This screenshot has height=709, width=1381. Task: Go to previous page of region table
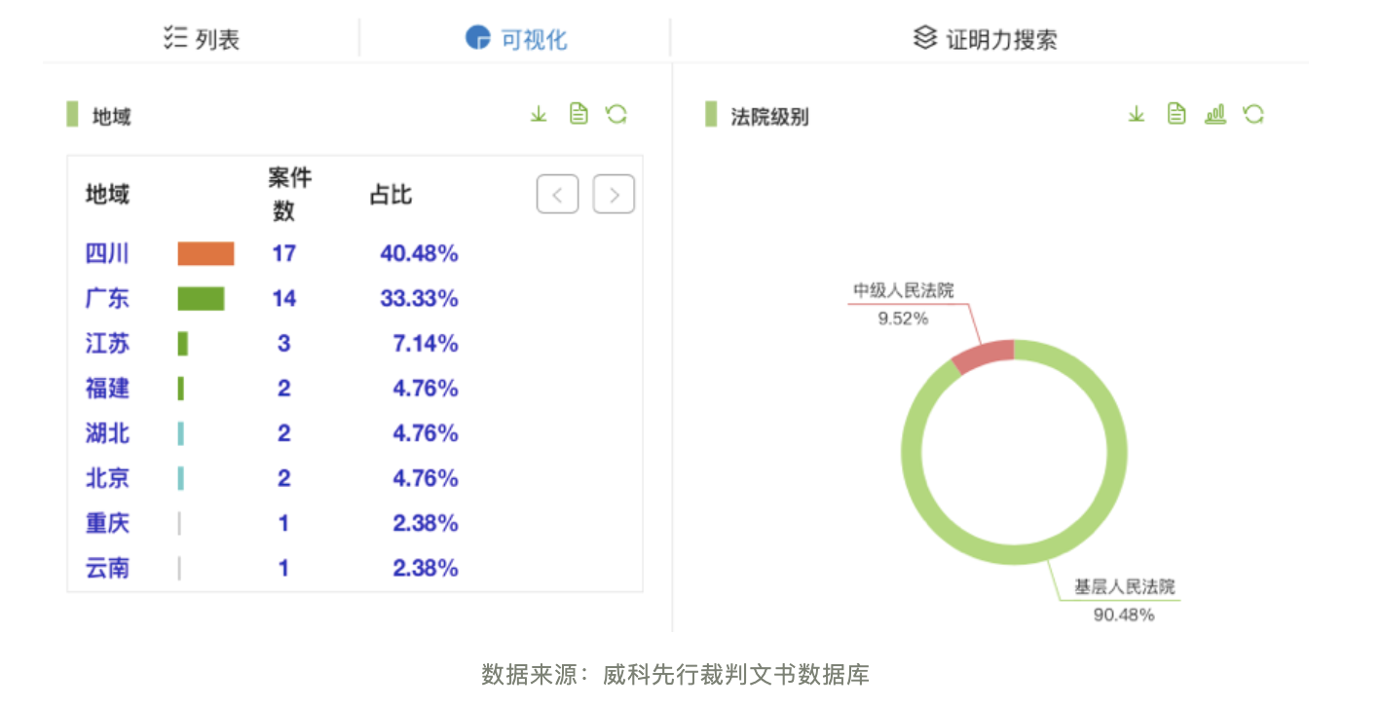(557, 195)
